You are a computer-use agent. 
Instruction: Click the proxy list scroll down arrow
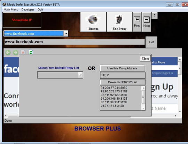tap(143, 108)
